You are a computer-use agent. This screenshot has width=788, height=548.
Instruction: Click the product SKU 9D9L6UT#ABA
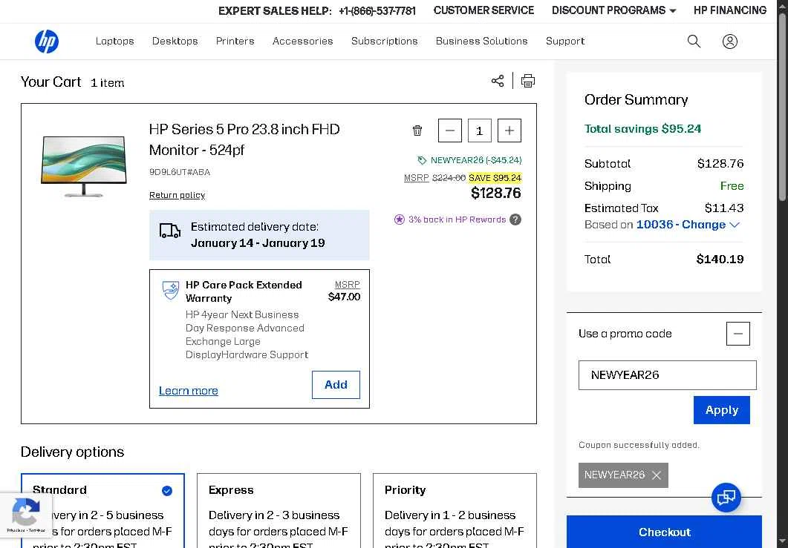pyautogui.click(x=180, y=172)
